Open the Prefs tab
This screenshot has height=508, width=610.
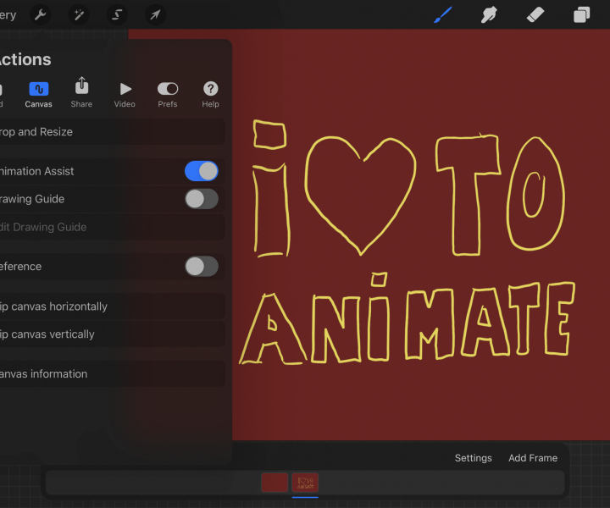pos(168,93)
